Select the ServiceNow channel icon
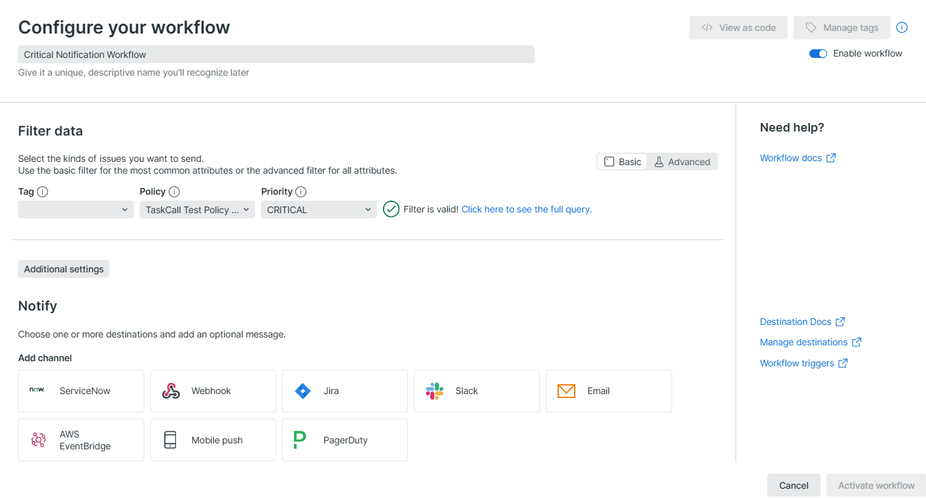The width and height of the screenshot is (926, 498). (x=37, y=390)
